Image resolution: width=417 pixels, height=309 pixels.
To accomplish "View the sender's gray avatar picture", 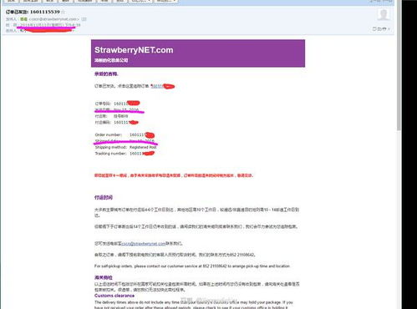I will coord(384,14).
